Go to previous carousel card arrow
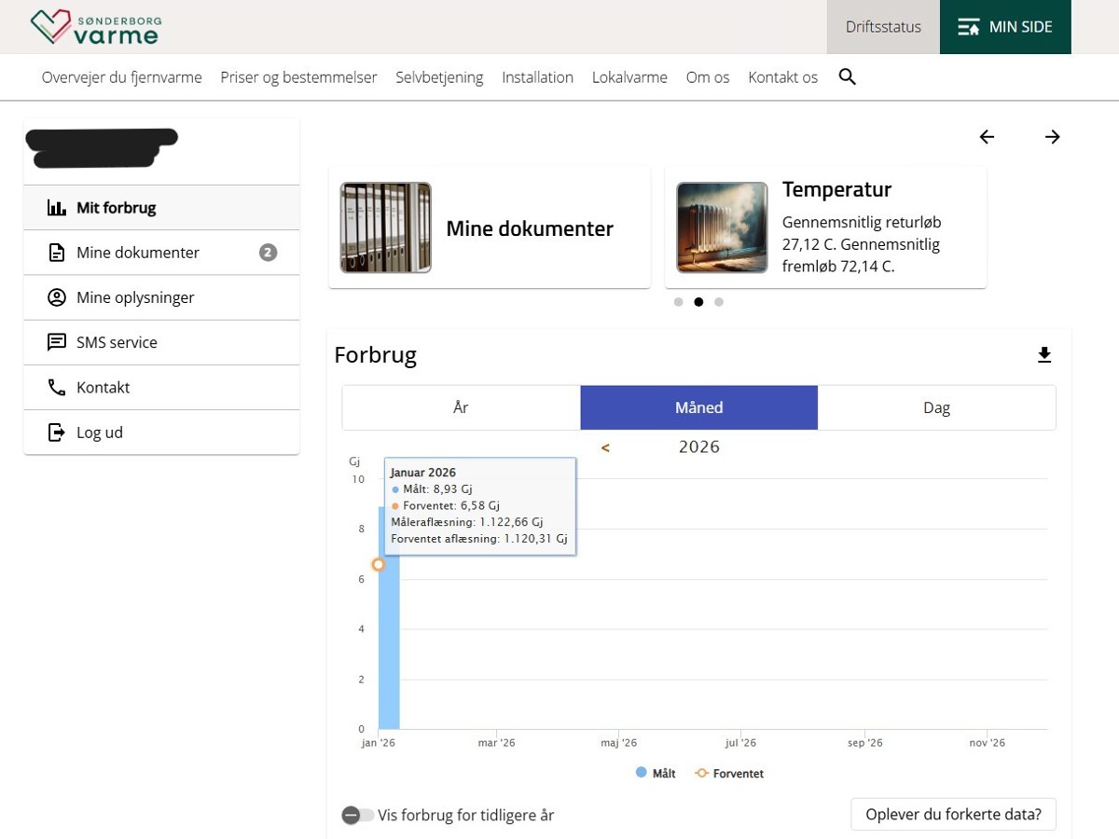This screenshot has width=1119, height=839. point(987,137)
